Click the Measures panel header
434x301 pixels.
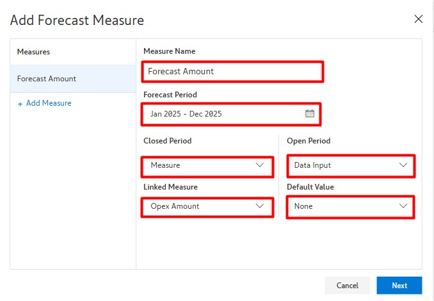tap(33, 51)
